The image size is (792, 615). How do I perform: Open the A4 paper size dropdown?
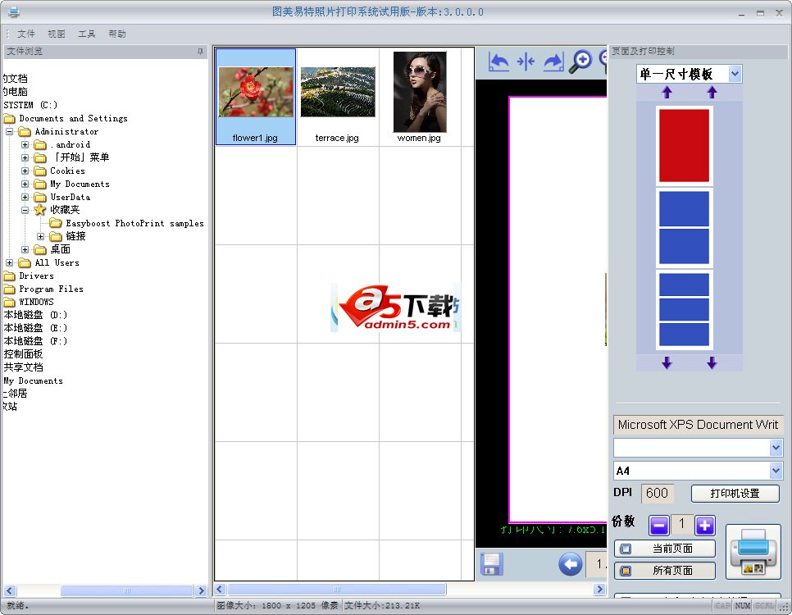tap(776, 471)
